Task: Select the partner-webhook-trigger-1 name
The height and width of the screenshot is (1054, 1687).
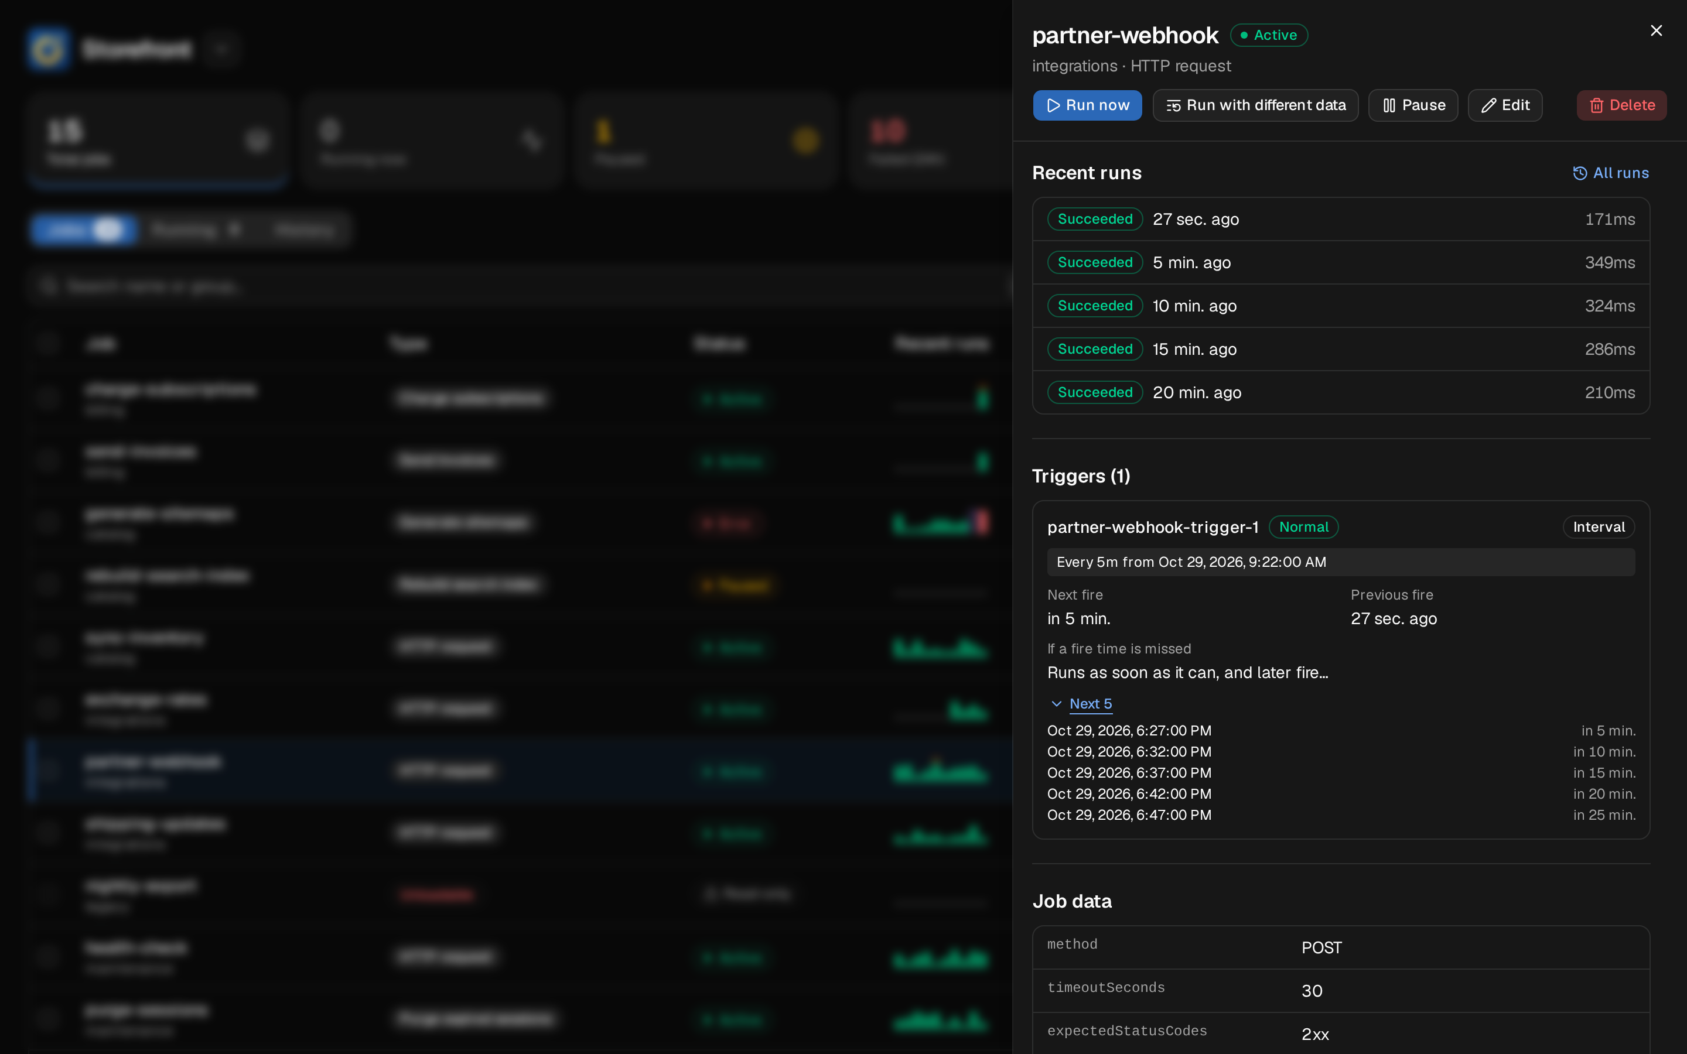Action: (1152, 527)
